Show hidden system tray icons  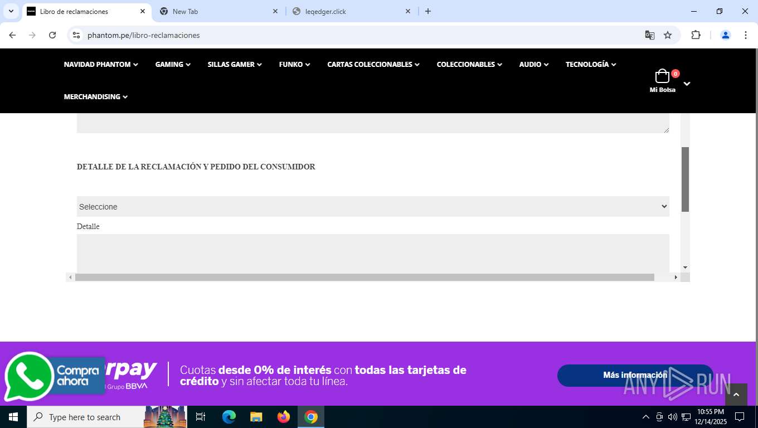click(x=646, y=417)
